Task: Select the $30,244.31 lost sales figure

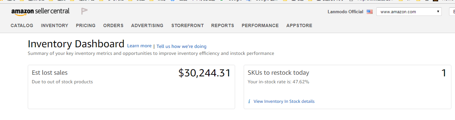Action: coord(204,73)
